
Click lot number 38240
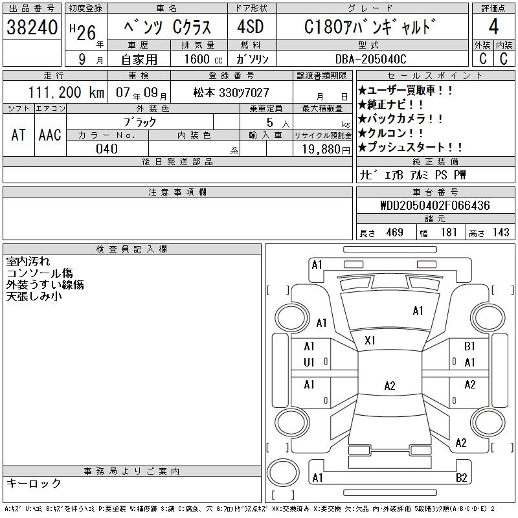tap(32, 27)
